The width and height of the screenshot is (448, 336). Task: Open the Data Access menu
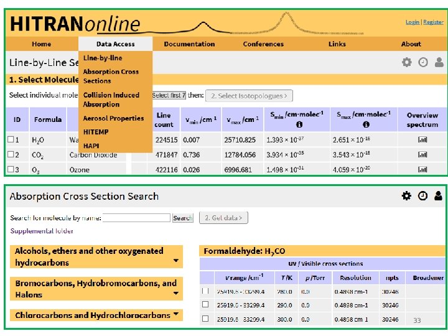pos(116,44)
